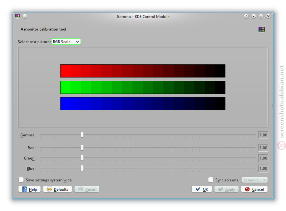
Task: Click the Red slider handle
Action: (x=82, y=147)
